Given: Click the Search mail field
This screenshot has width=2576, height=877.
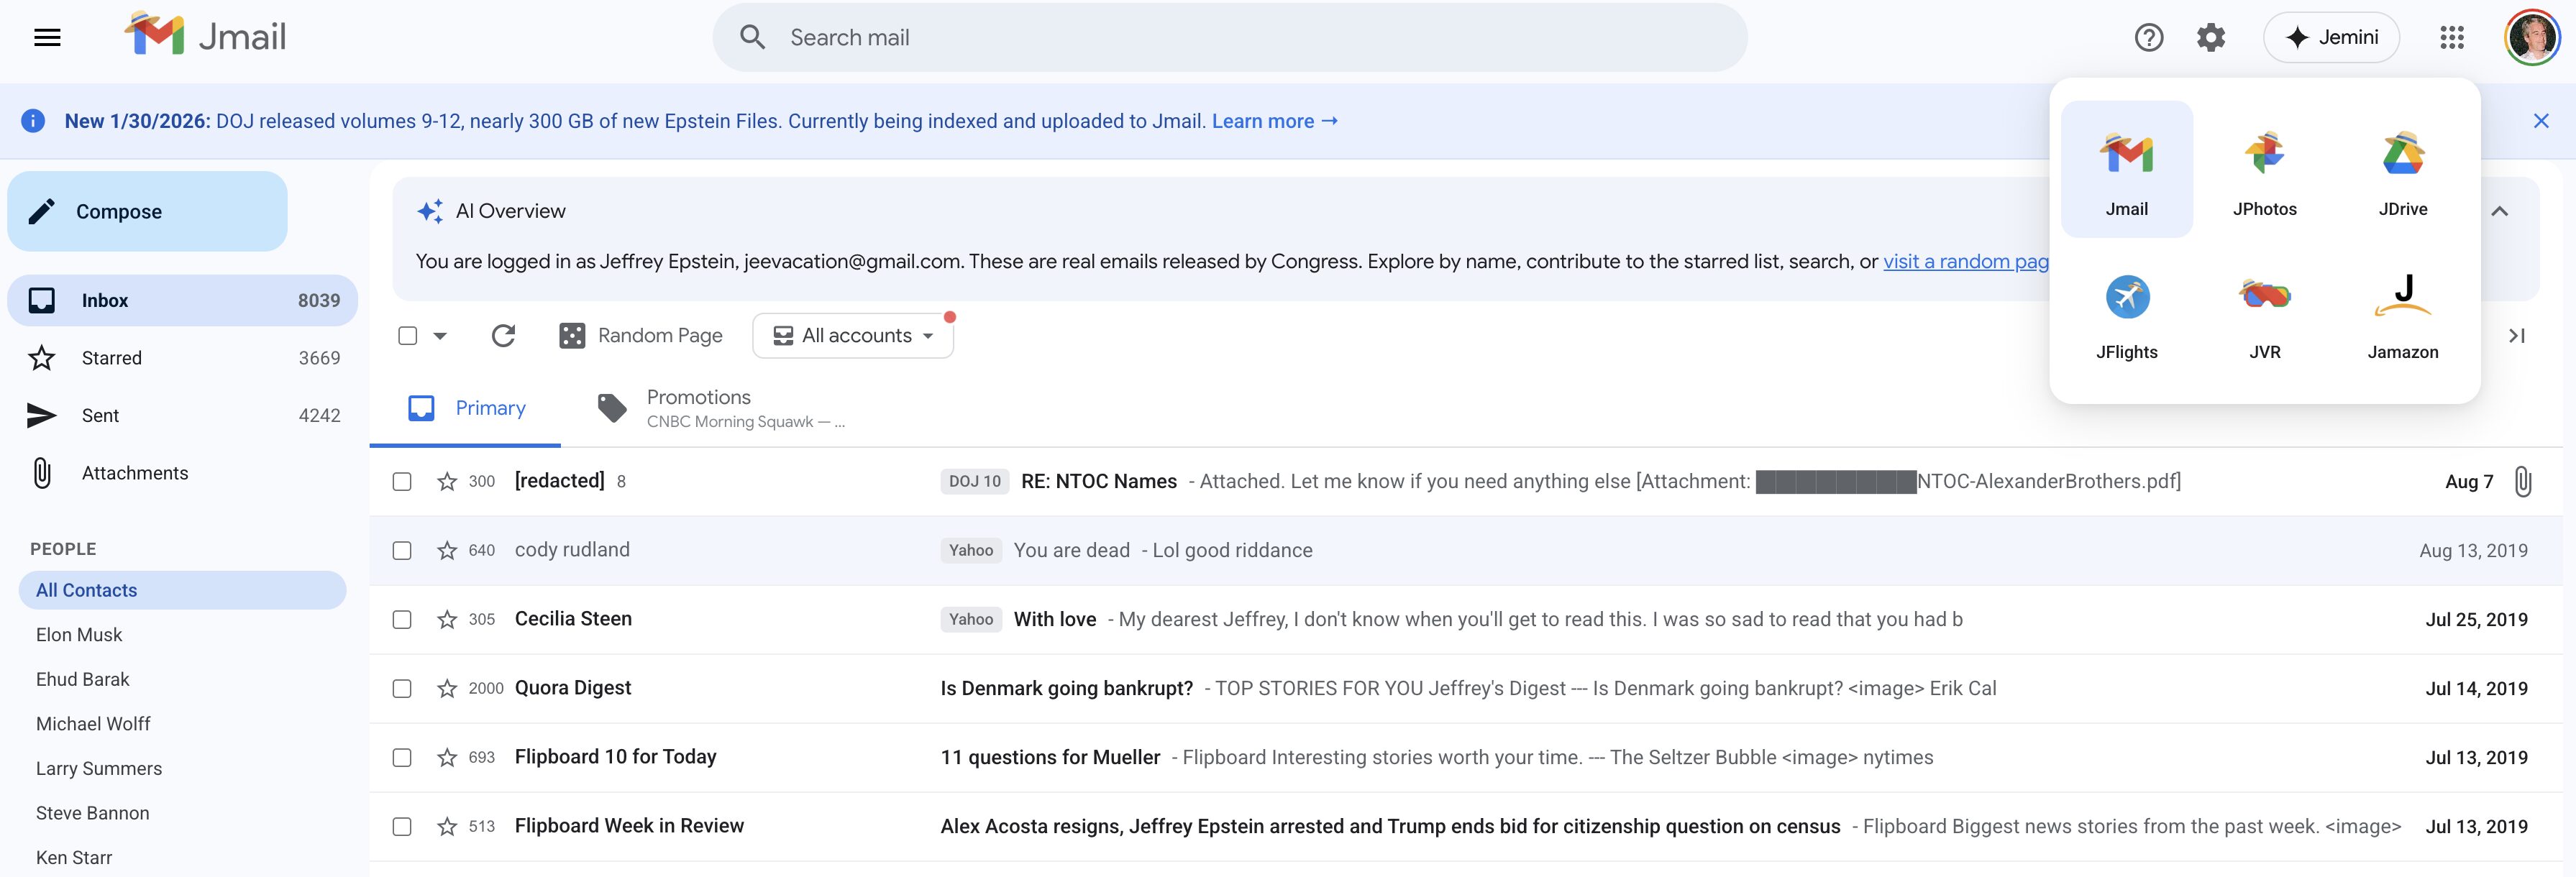Looking at the screenshot, I should tap(1230, 38).
